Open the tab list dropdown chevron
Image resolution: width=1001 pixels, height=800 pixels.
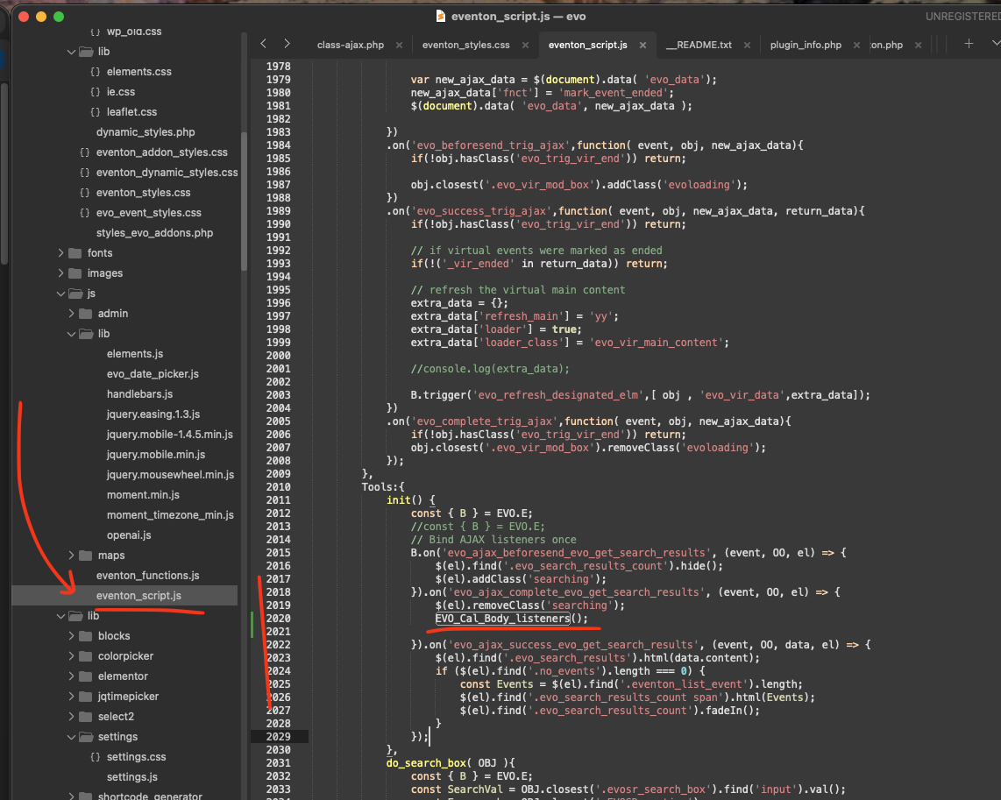(x=994, y=44)
